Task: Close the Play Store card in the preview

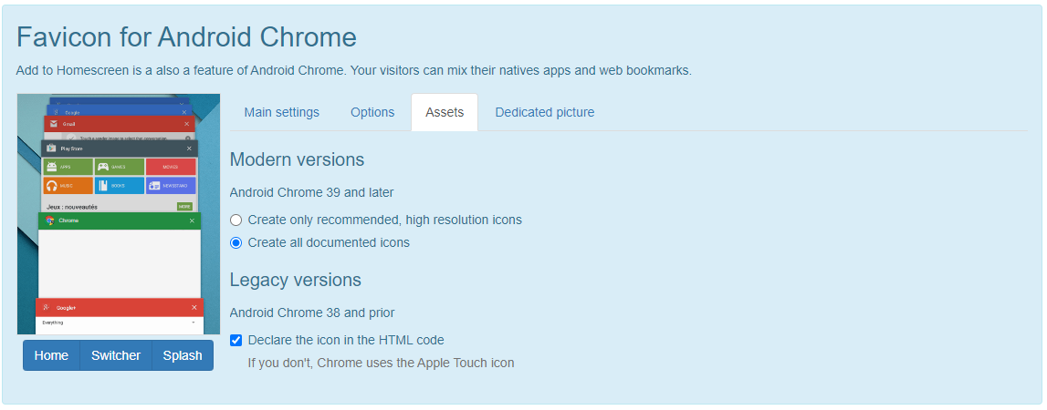Action: pos(189,148)
